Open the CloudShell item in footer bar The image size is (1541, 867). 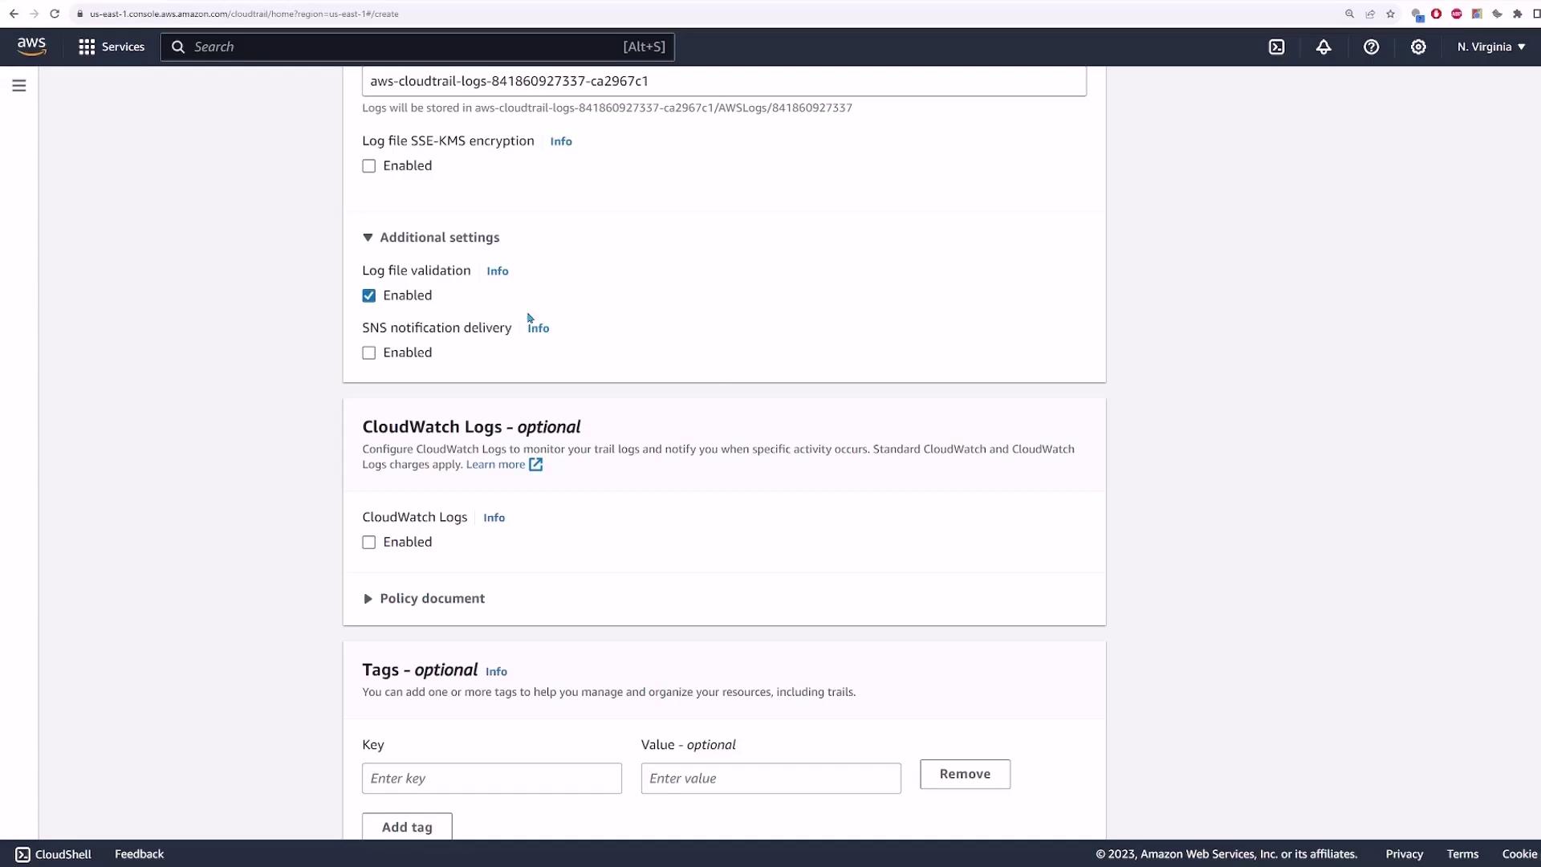(54, 854)
